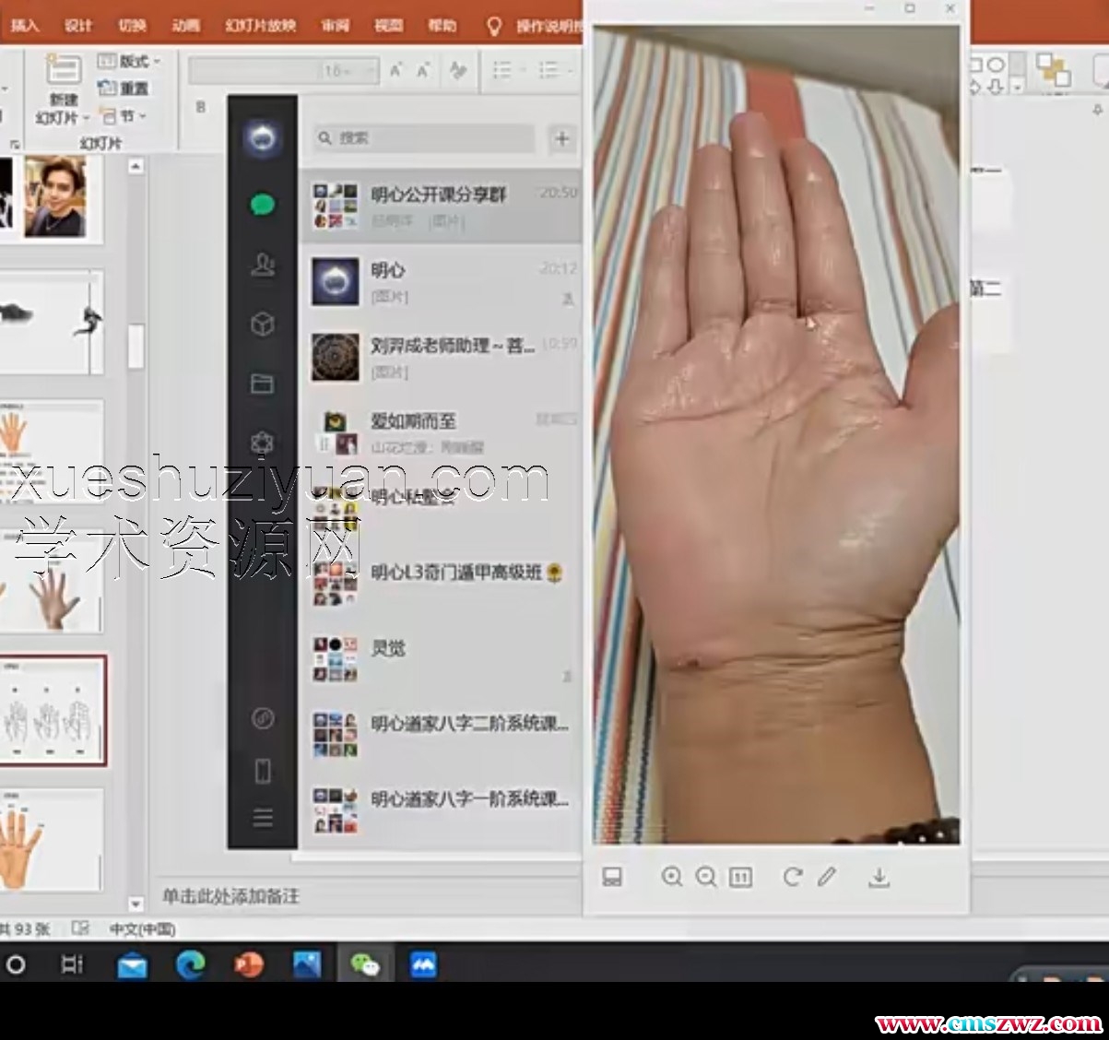Image resolution: width=1109 pixels, height=1040 pixels.
Task: Open the WeChat files folder icon
Action: click(x=263, y=384)
